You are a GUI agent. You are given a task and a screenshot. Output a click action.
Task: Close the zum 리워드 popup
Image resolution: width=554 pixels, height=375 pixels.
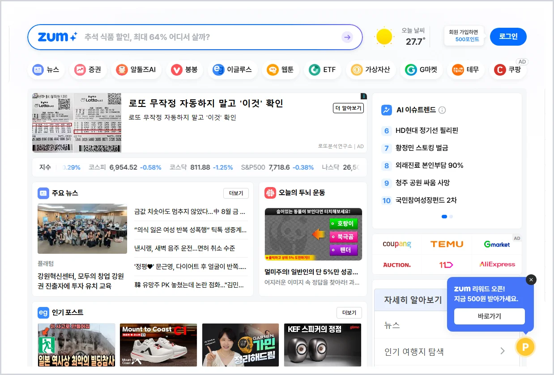pyautogui.click(x=531, y=280)
